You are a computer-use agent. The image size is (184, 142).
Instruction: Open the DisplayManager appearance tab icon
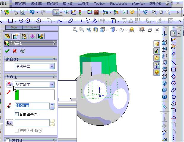click(41, 36)
